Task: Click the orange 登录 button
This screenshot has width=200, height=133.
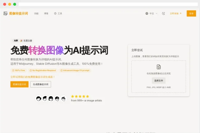Action: 191,13
